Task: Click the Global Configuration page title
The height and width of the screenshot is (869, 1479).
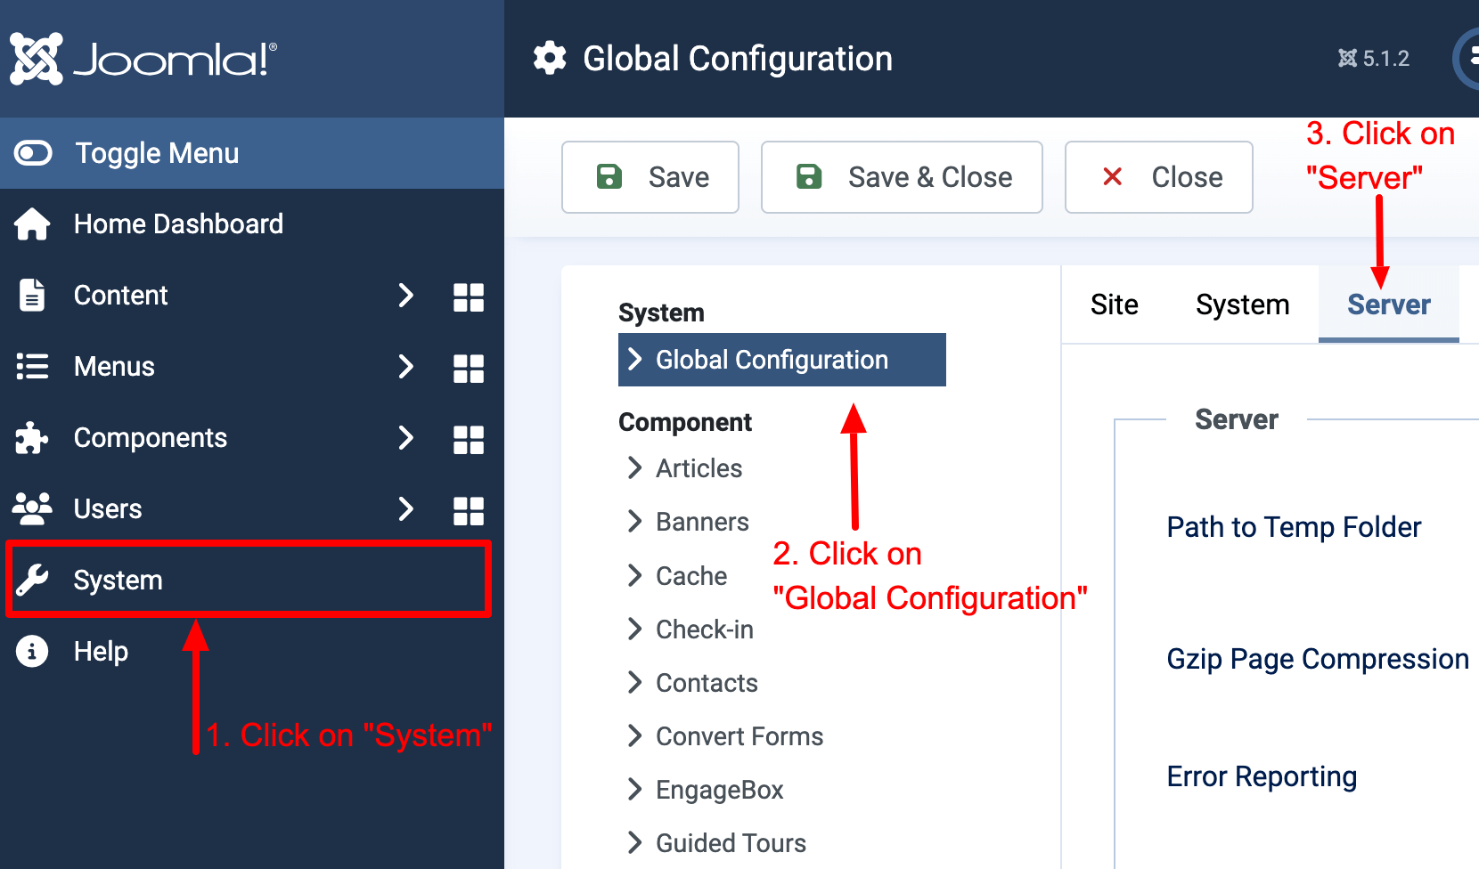Action: [x=738, y=59]
